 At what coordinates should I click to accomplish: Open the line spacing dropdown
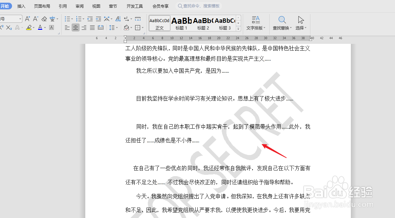click(113, 27)
